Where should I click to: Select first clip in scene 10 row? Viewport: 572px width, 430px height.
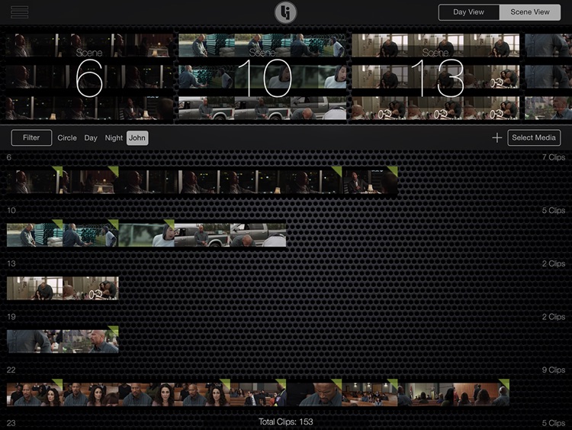point(34,235)
